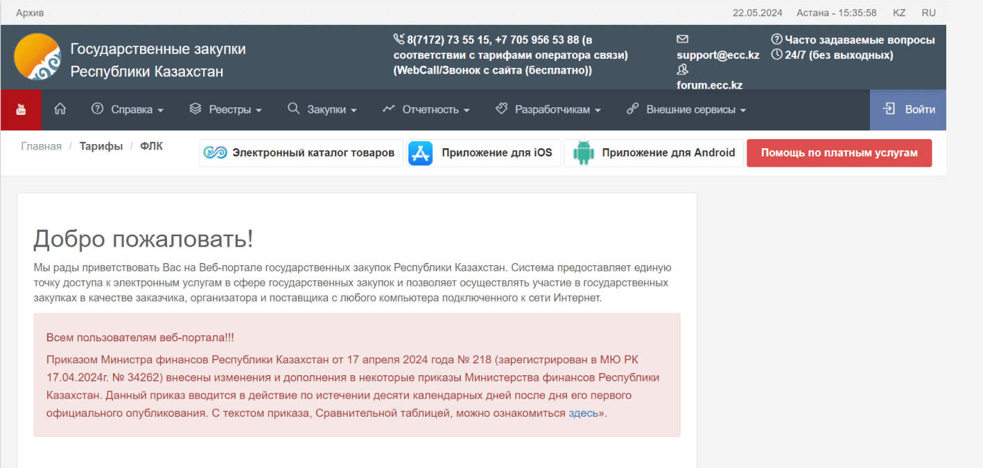Open the Архив link at top
Viewport: 983px width, 468px height.
30,12
